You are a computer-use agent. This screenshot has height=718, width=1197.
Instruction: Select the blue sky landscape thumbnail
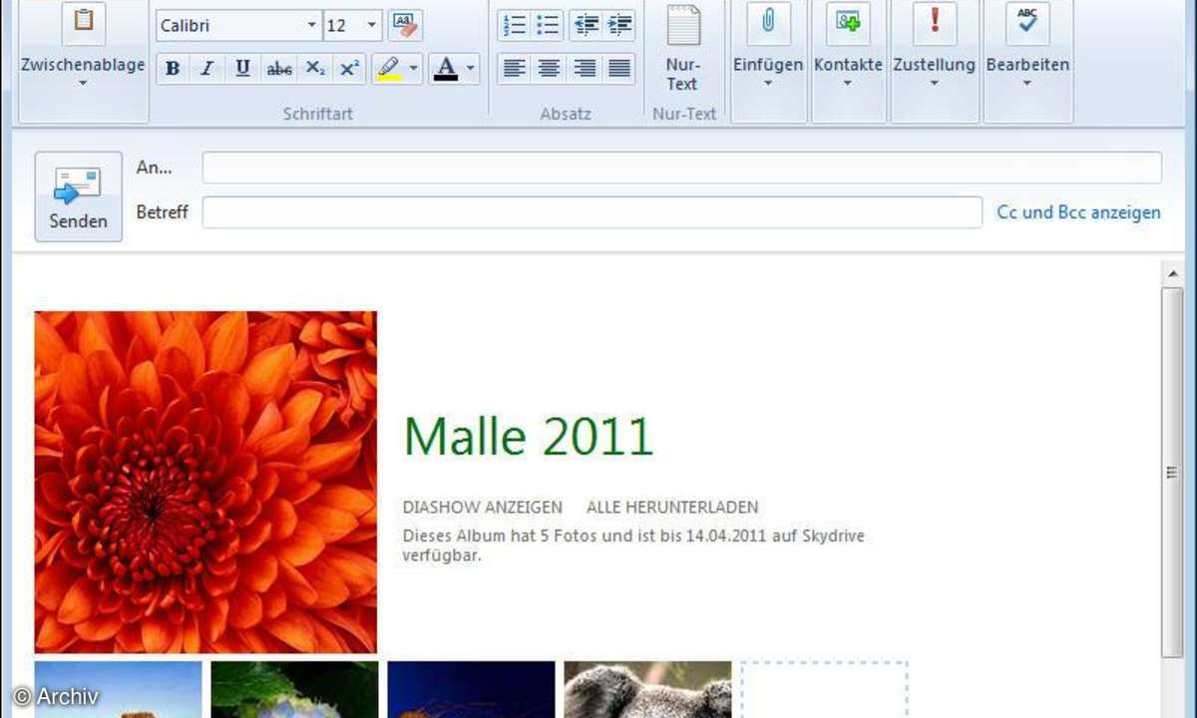click(119, 689)
